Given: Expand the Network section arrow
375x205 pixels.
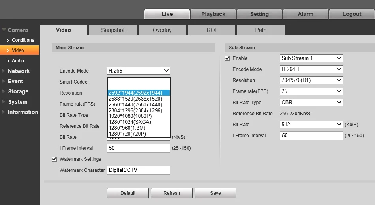Looking at the screenshot, I should pyautogui.click(x=3, y=71).
